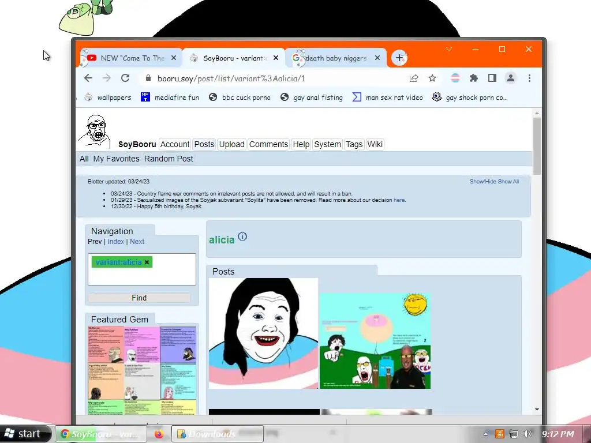Click the page scrollbar up arrow

point(537,114)
